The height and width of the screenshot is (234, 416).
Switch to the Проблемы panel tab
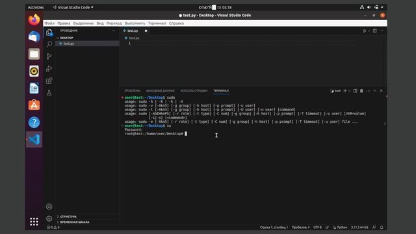coord(132,91)
